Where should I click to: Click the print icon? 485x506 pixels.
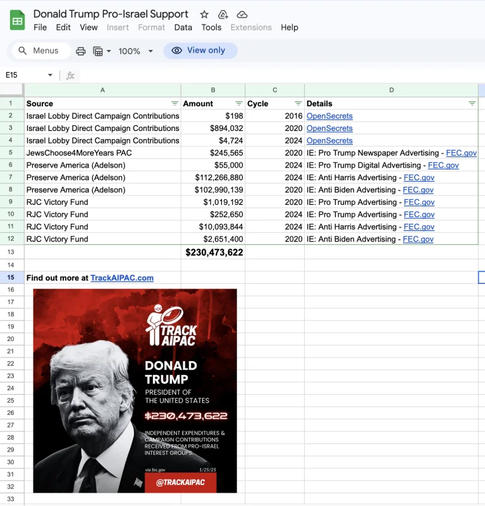81,51
